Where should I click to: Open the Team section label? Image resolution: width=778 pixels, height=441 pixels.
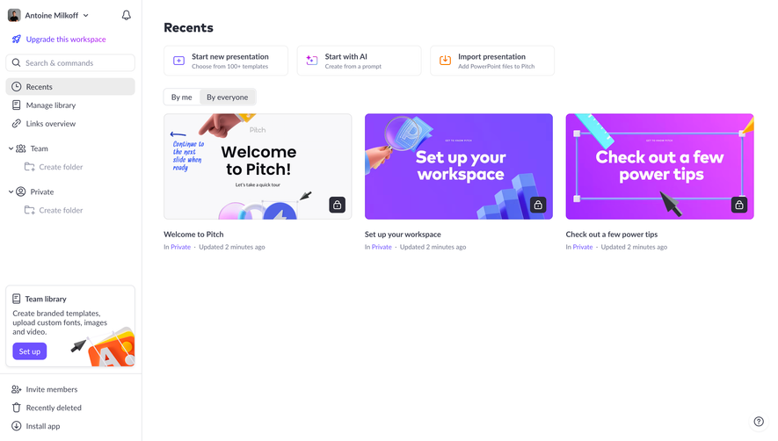pyautogui.click(x=40, y=148)
